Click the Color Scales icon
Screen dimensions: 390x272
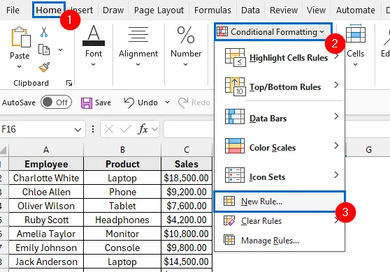[235, 146]
